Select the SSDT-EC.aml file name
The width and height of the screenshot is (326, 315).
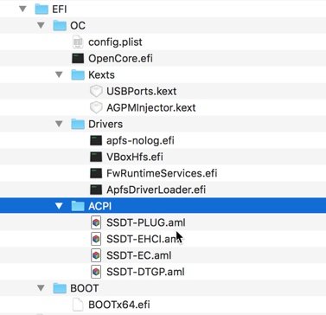[x=138, y=255]
